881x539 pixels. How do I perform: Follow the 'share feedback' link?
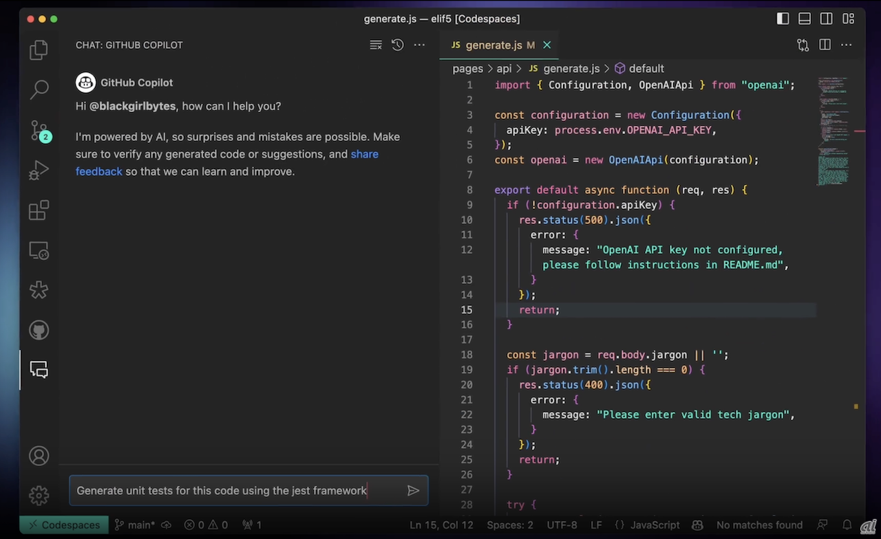[x=364, y=154]
